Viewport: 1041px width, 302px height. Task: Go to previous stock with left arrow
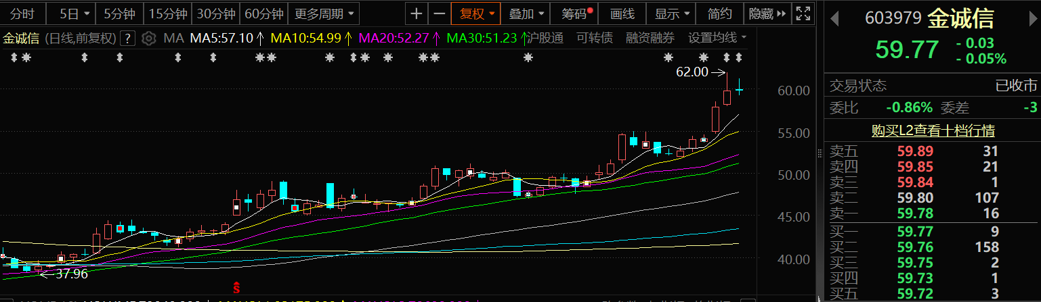835,19
